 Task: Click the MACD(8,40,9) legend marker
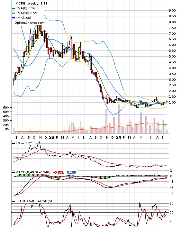(x=13, y=172)
